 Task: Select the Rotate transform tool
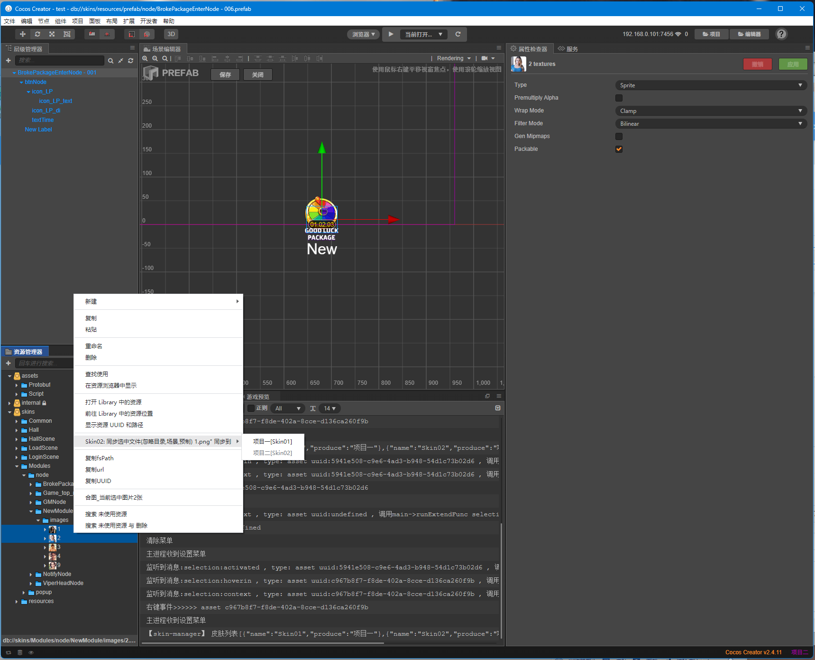point(37,34)
